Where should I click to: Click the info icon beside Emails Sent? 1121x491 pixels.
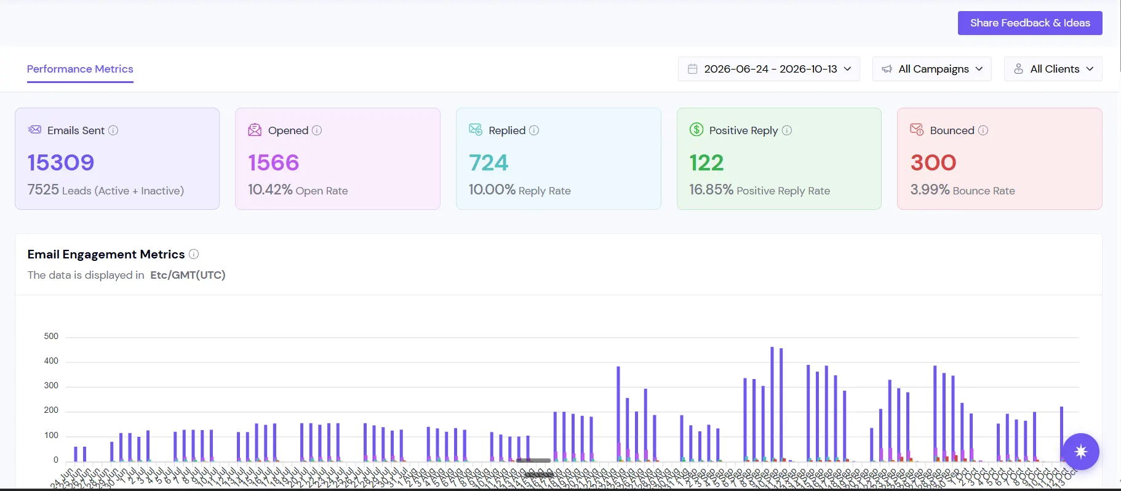tap(113, 130)
